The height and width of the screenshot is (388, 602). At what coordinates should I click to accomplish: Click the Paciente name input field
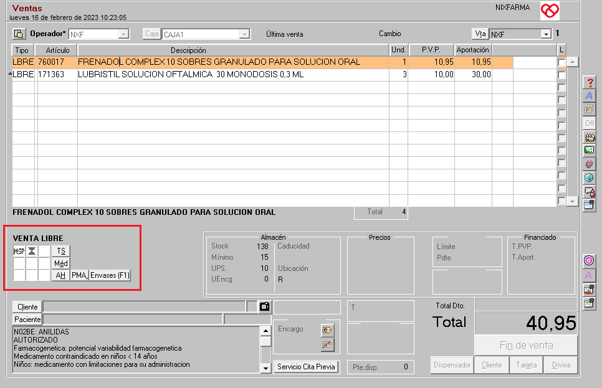tap(133, 319)
